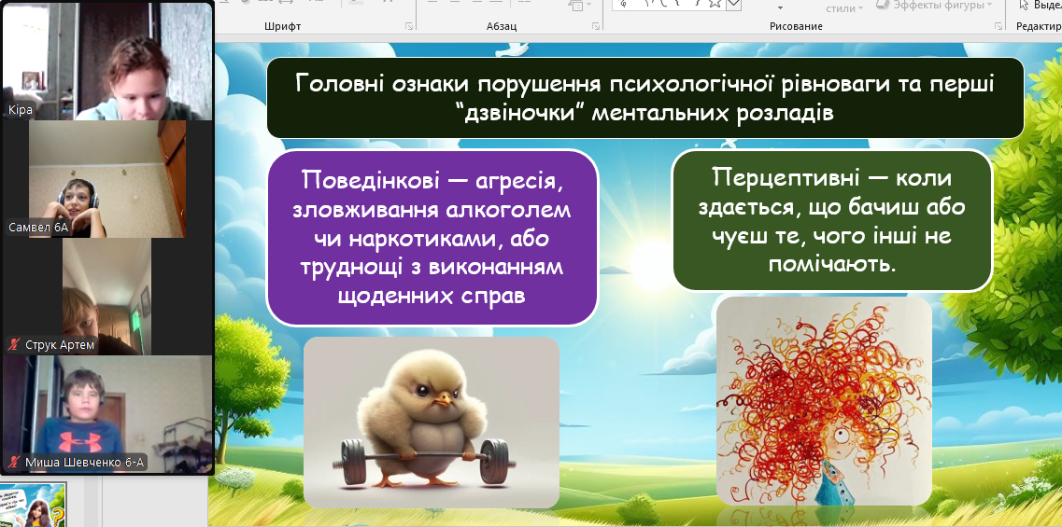Click the Абзац group label
Viewport: 1062px width, 527px height.
click(x=502, y=26)
